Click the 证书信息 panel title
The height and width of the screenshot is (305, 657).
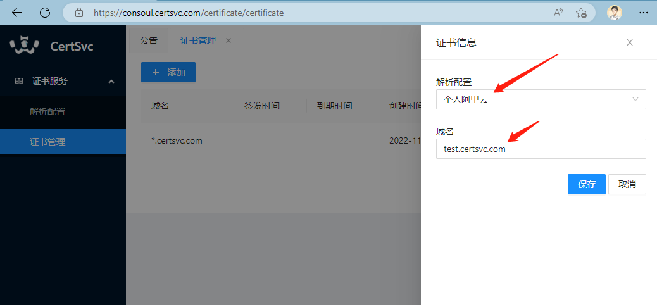456,42
